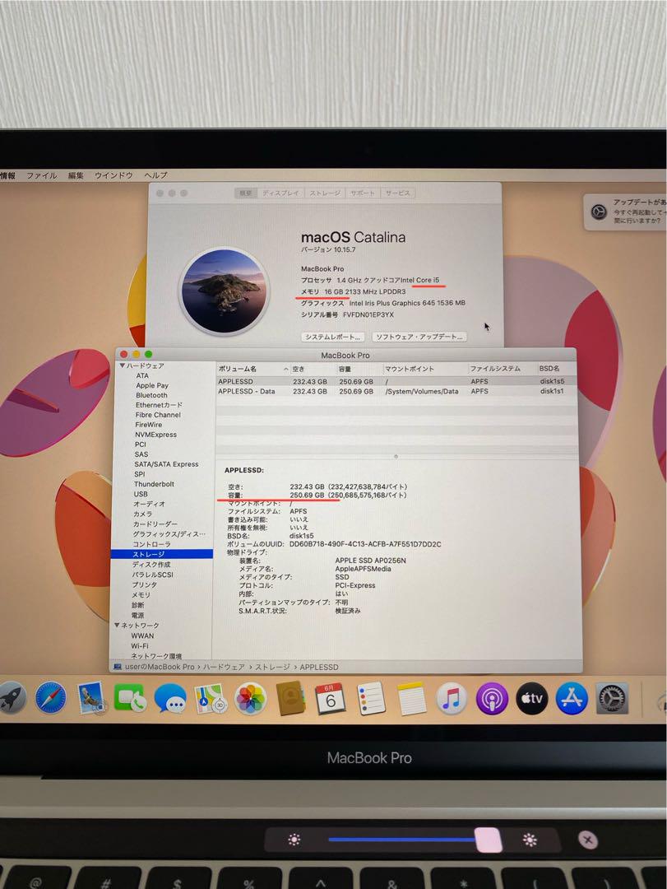Tap lower brightness icon on Touch Bar
The height and width of the screenshot is (889, 667).
click(294, 840)
